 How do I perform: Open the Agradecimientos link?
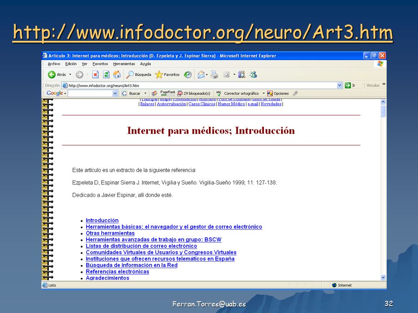108,278
